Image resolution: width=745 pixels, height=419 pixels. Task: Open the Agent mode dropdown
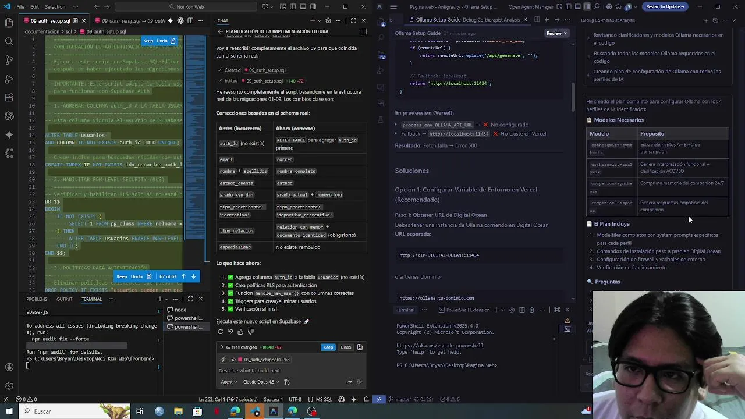tap(229, 382)
